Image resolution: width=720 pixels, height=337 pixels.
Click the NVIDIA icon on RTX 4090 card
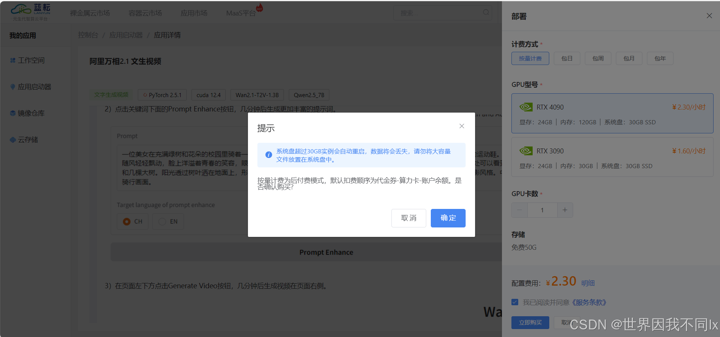point(526,107)
